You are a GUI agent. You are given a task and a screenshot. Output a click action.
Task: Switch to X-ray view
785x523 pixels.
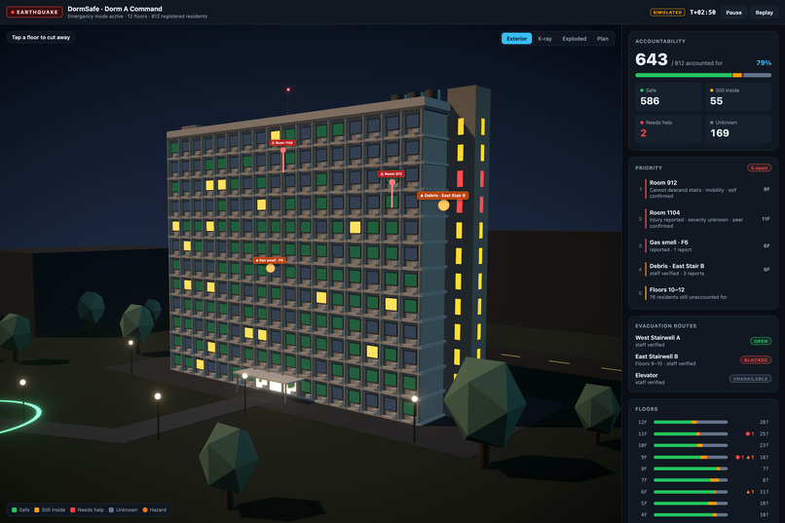click(x=544, y=39)
